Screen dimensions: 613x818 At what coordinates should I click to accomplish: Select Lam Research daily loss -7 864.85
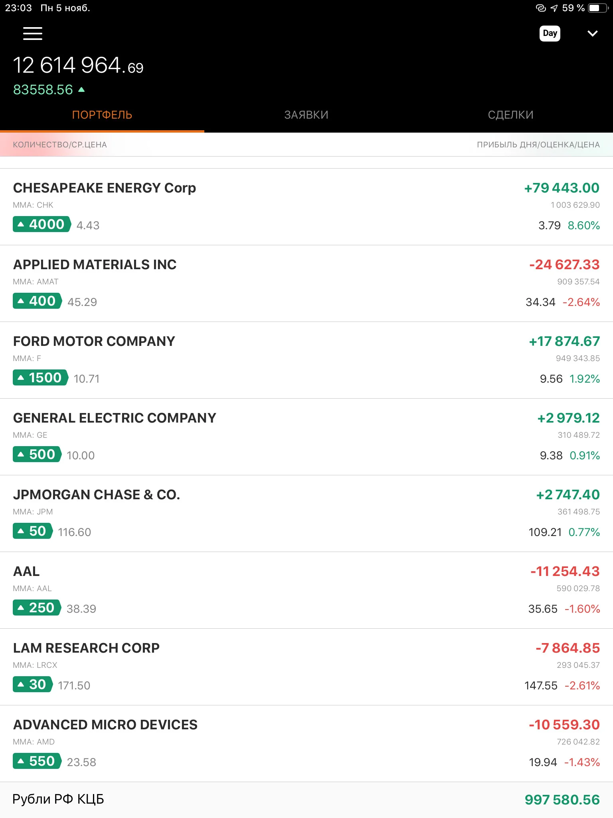pos(568,648)
